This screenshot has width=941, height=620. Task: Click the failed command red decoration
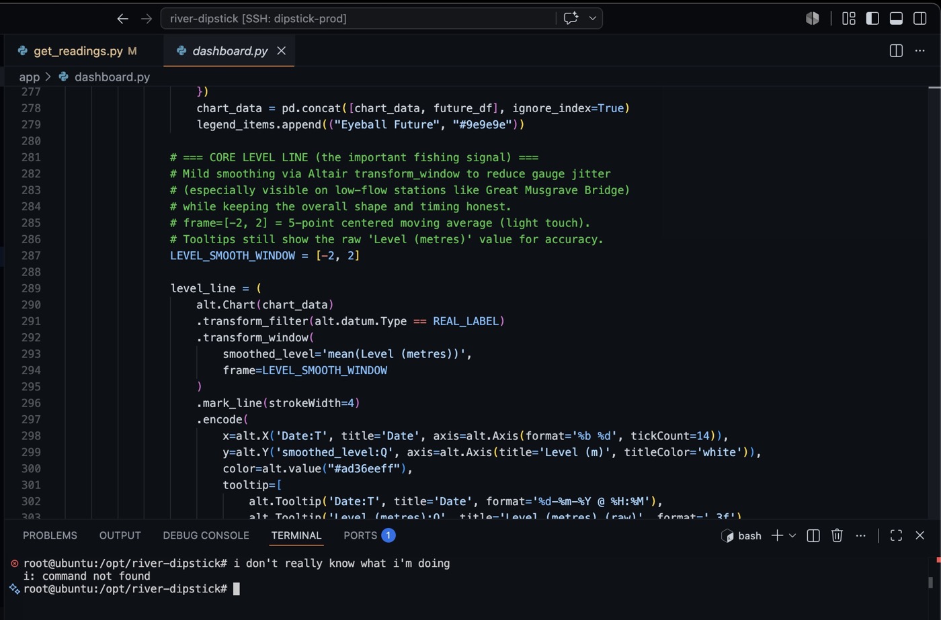14,564
